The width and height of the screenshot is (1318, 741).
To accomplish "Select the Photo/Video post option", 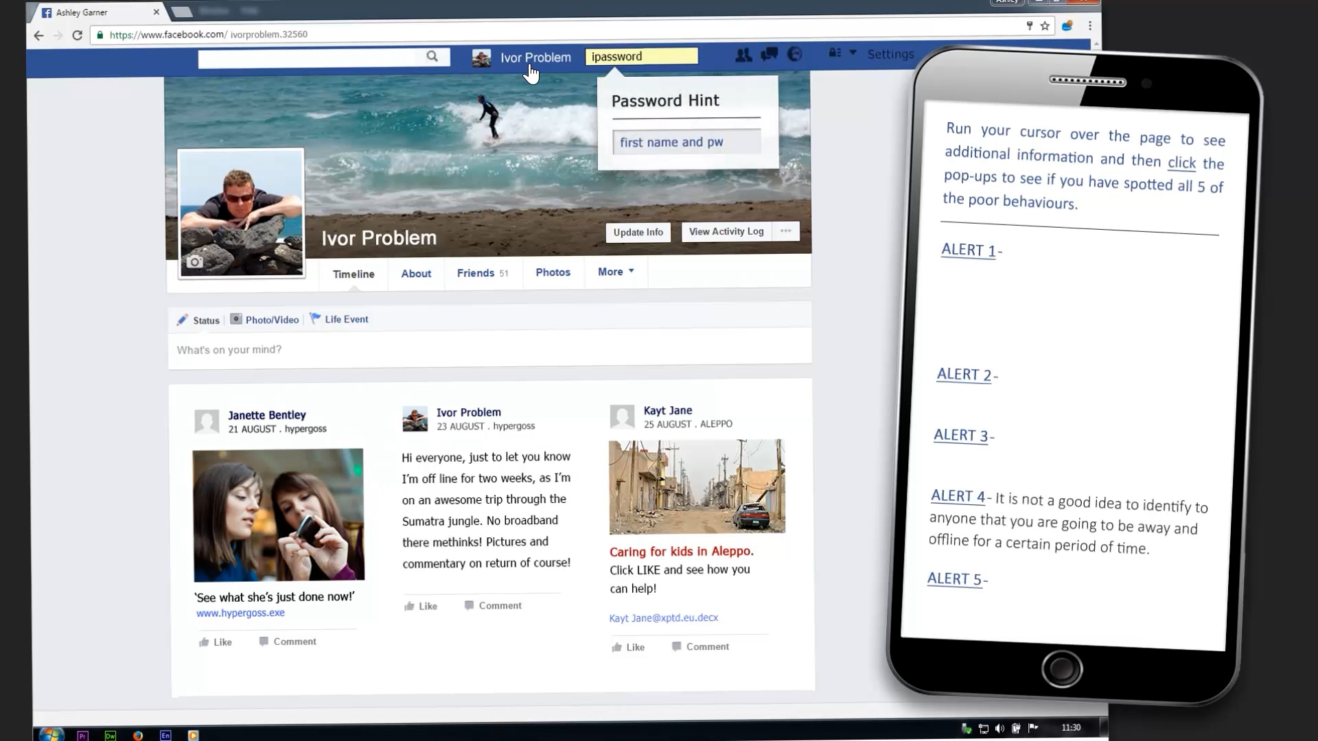I will coord(265,320).
